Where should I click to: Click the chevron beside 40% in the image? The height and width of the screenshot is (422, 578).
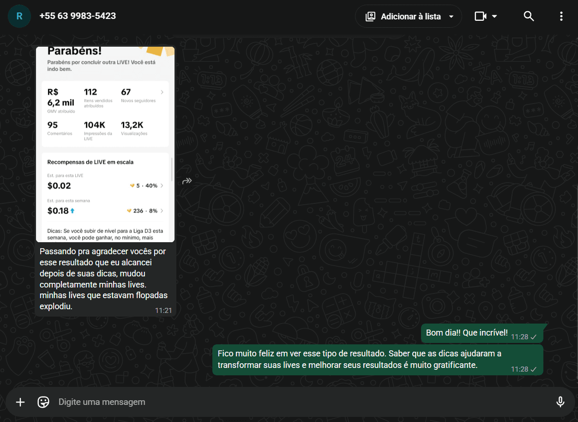click(x=162, y=186)
